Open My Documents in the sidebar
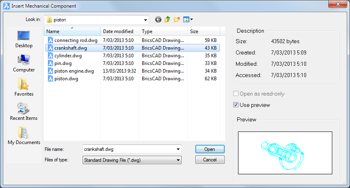The width and height of the screenshot is (350, 188). click(x=24, y=136)
